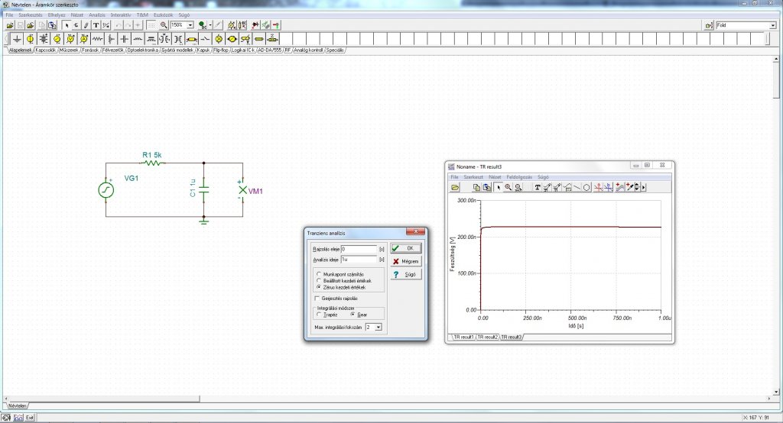Select the voltmeter component icon
783x423 pixels.
tap(70, 39)
